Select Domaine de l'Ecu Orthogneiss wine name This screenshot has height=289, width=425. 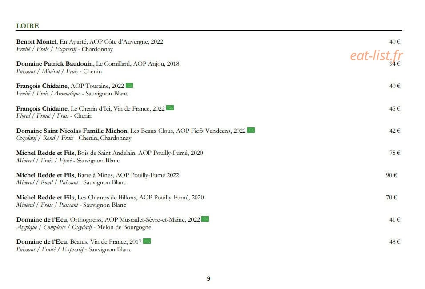tap(108, 220)
